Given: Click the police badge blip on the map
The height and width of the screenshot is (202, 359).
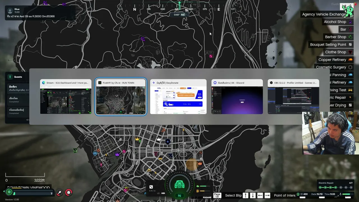Looking at the screenshot, I should click(x=168, y=141).
